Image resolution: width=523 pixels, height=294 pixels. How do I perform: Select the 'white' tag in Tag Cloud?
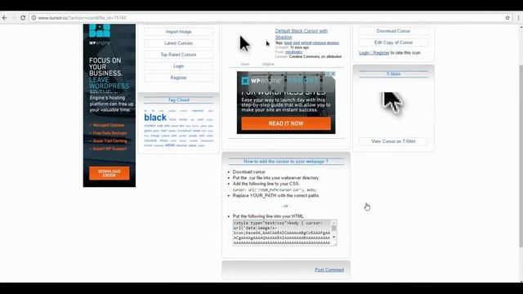[x=170, y=145]
